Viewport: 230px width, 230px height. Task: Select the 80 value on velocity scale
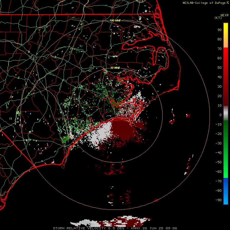(x=220, y=39)
